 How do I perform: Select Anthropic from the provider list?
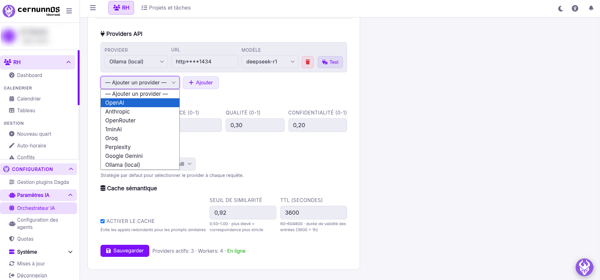click(x=140, y=112)
